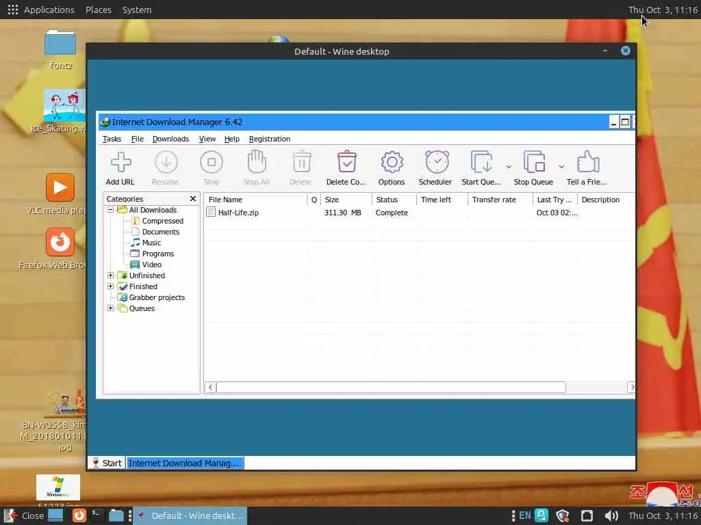
Task: Select the Finished category label
Action: [x=143, y=286]
